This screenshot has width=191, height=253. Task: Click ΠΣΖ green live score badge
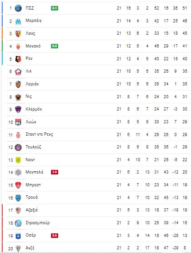(55, 8)
